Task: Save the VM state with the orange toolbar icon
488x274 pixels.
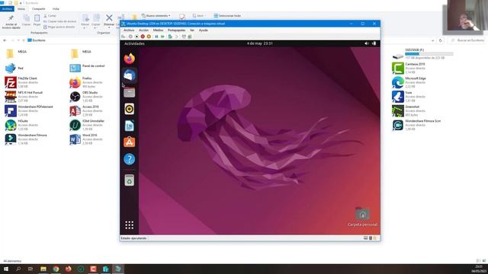Action: 149,37
